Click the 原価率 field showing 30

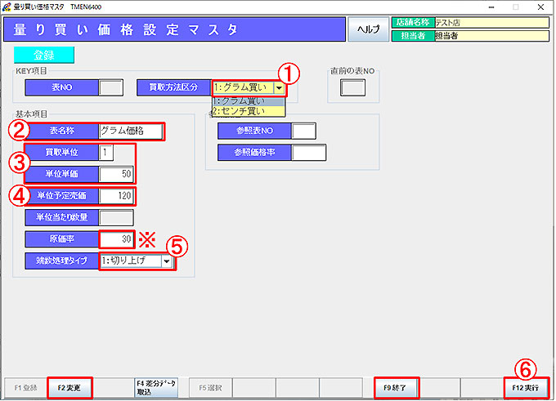pos(116,239)
